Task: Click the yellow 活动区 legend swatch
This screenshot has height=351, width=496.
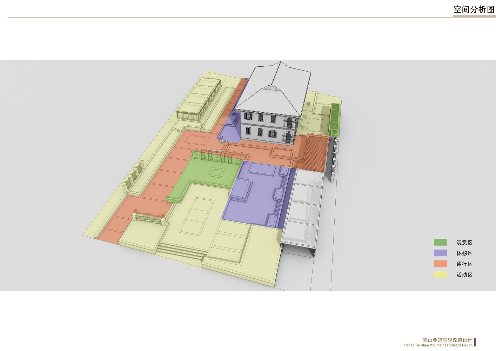Action: click(x=440, y=275)
